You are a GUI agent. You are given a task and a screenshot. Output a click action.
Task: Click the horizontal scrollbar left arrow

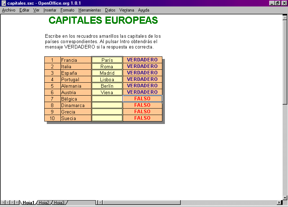point(100,203)
